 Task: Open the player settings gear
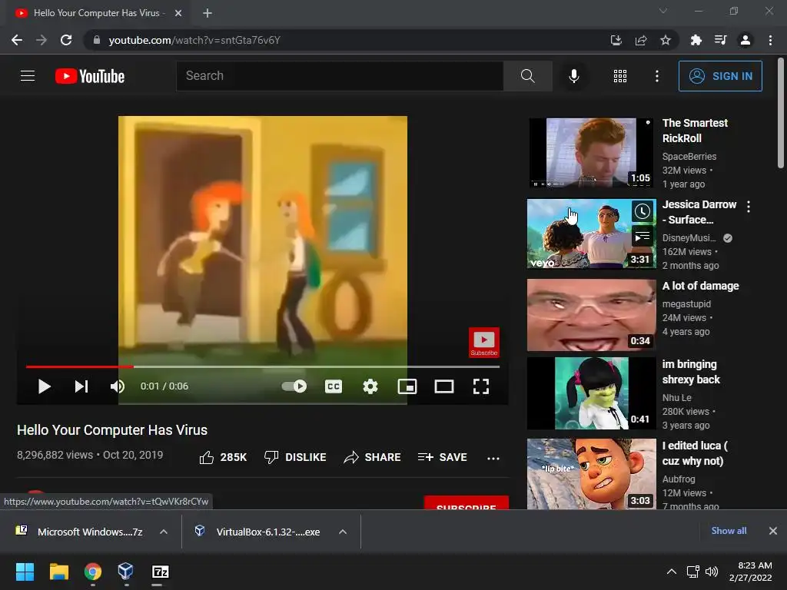[370, 386]
